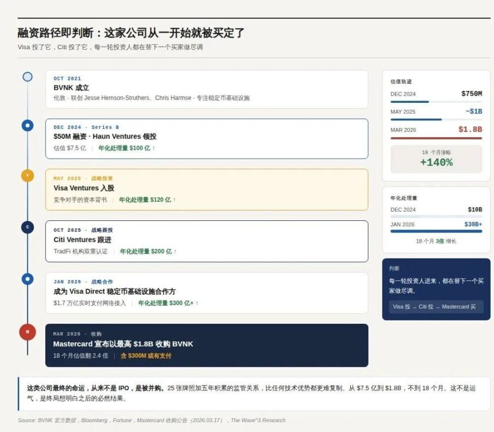Select the dark navy C marker for Citi Ventures
494x432 pixels.
pos(27,227)
